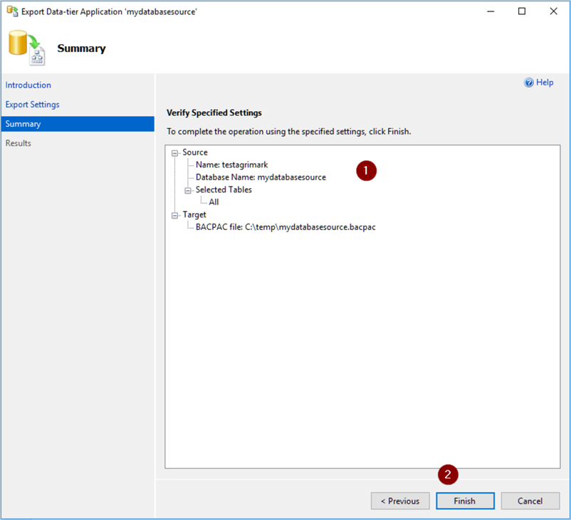
Task: Click the red number 2 annotation marker
Action: [447, 475]
